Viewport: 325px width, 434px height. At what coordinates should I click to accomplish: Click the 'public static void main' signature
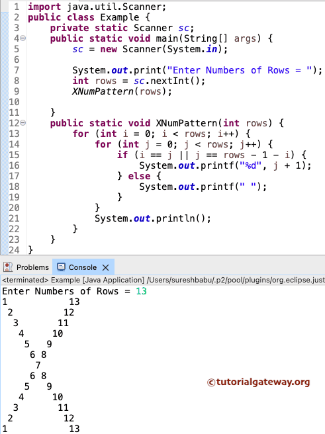click(161, 38)
